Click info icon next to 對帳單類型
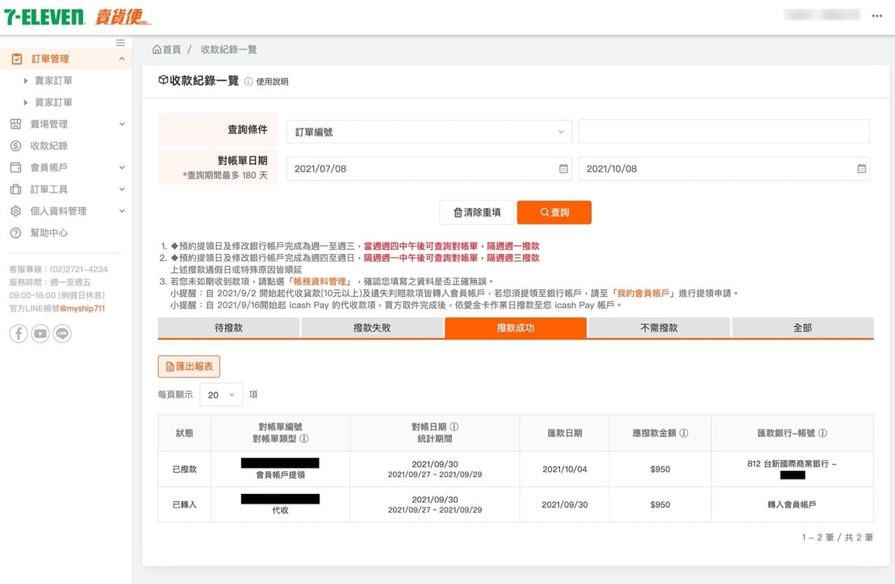 (x=304, y=439)
